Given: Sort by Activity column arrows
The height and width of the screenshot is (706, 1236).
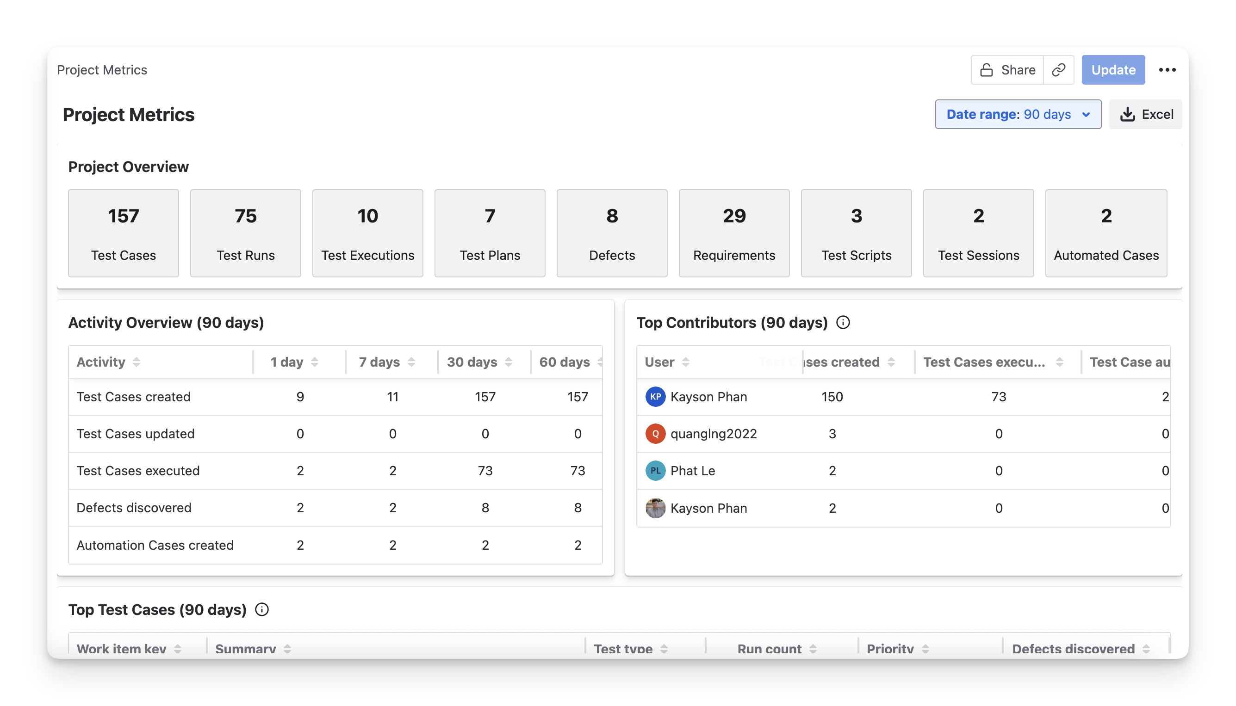Looking at the screenshot, I should [137, 362].
